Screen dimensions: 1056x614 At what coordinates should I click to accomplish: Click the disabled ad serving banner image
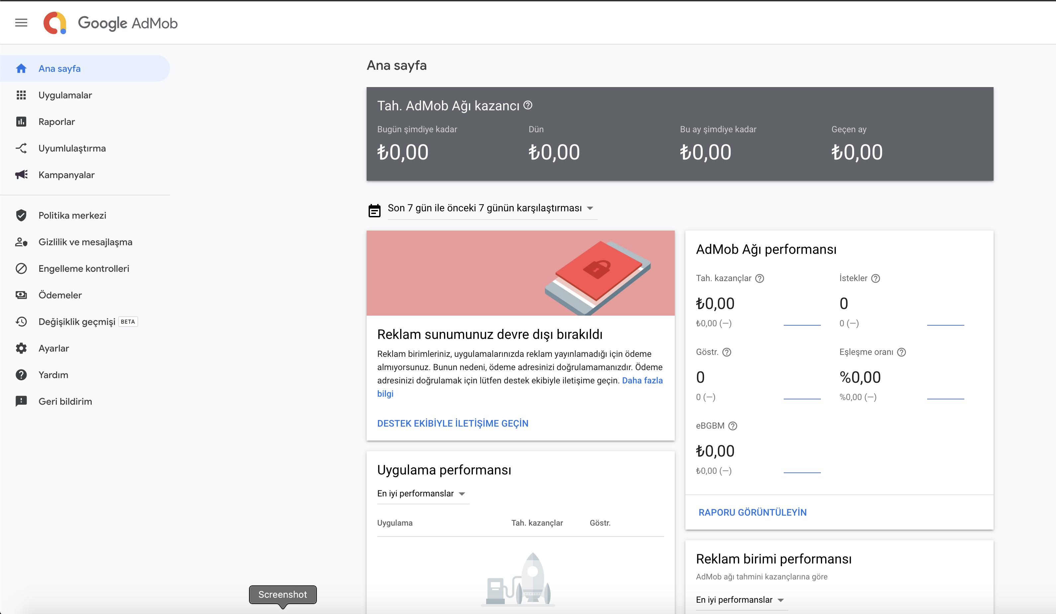coord(520,273)
